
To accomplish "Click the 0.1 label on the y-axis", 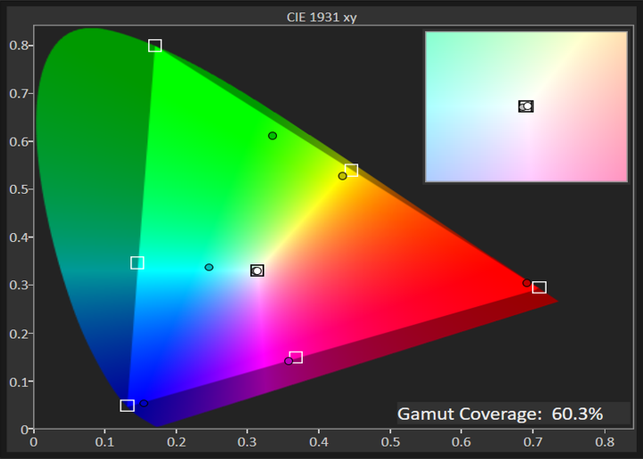I will [19, 381].
